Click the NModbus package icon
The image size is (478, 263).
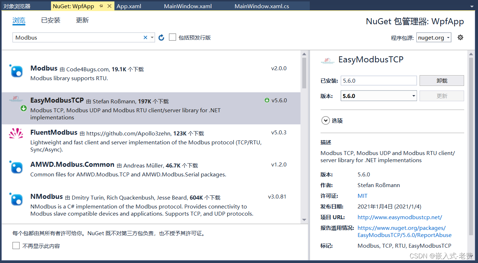(16, 199)
